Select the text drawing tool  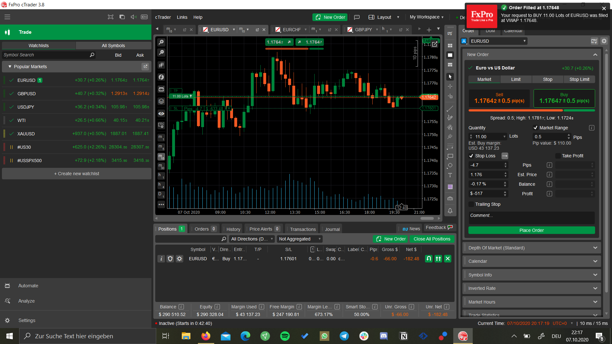coord(450,175)
